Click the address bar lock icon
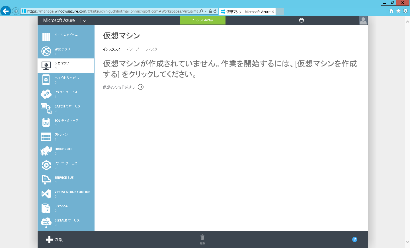 (x=210, y=11)
